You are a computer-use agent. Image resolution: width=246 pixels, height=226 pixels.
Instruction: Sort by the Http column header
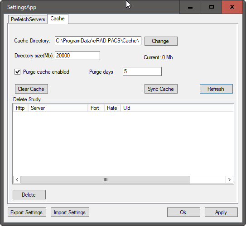(x=20, y=108)
